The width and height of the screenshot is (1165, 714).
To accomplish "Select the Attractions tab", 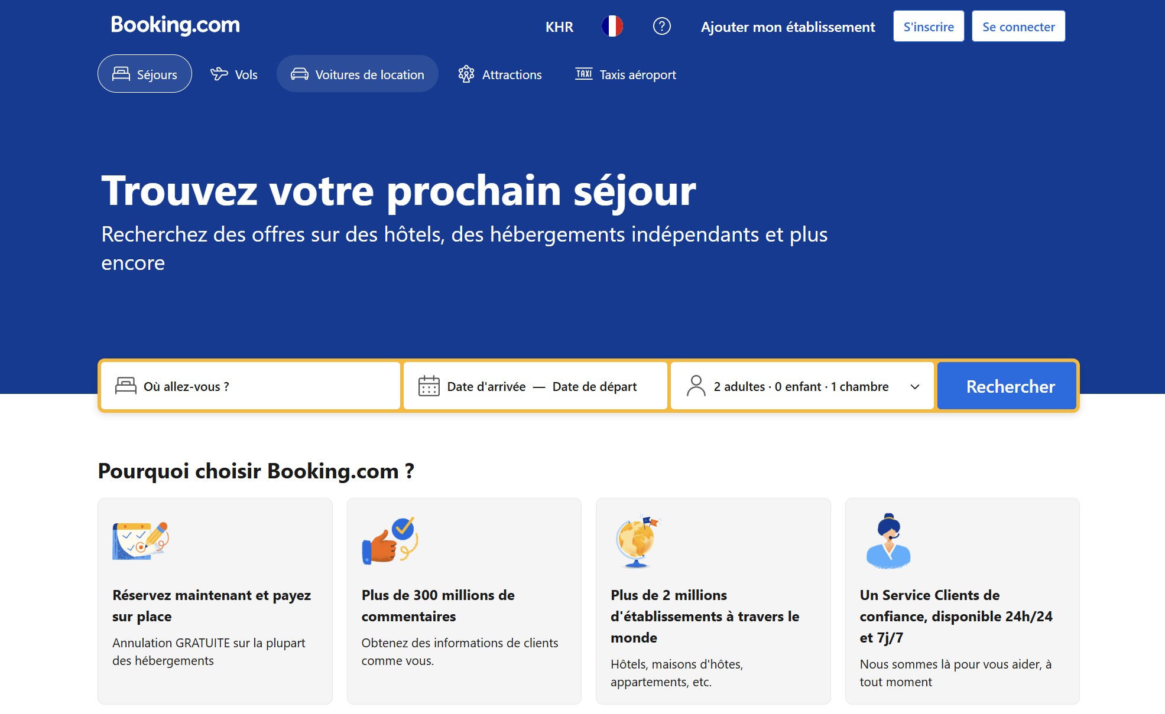I will point(500,74).
